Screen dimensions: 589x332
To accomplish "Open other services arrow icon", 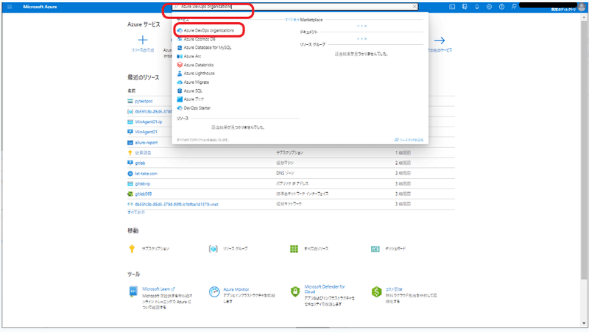I will click(440, 40).
